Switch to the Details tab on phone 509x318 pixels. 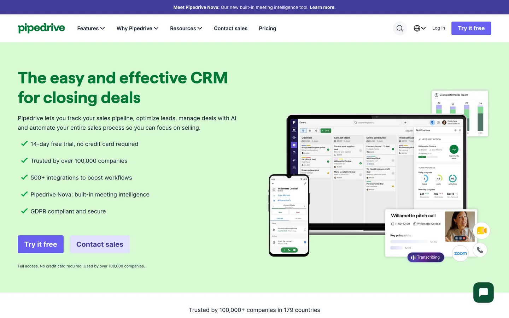coord(298,218)
